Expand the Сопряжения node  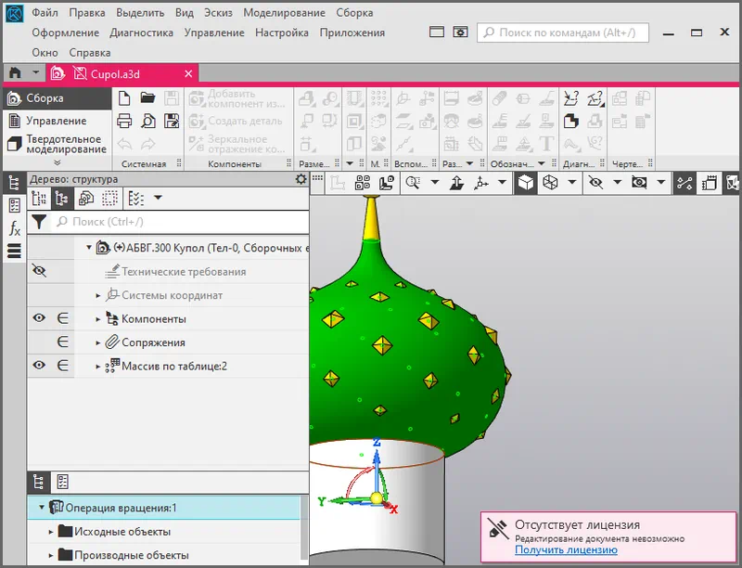(98, 342)
